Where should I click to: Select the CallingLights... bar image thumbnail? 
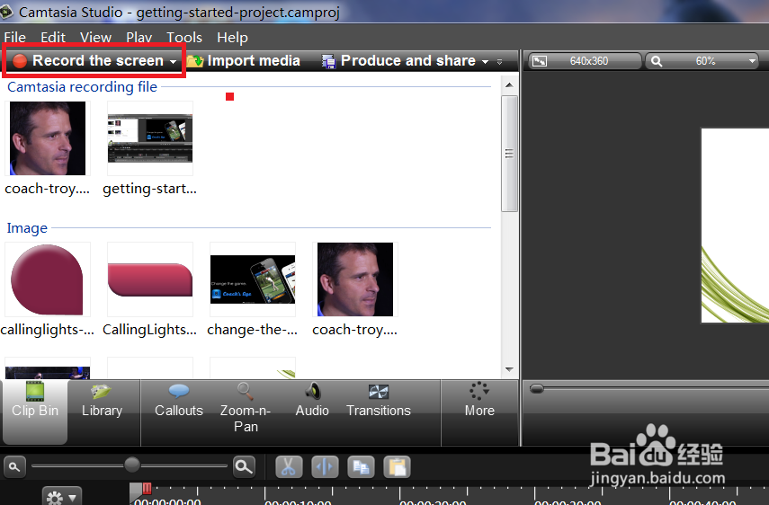pos(150,279)
